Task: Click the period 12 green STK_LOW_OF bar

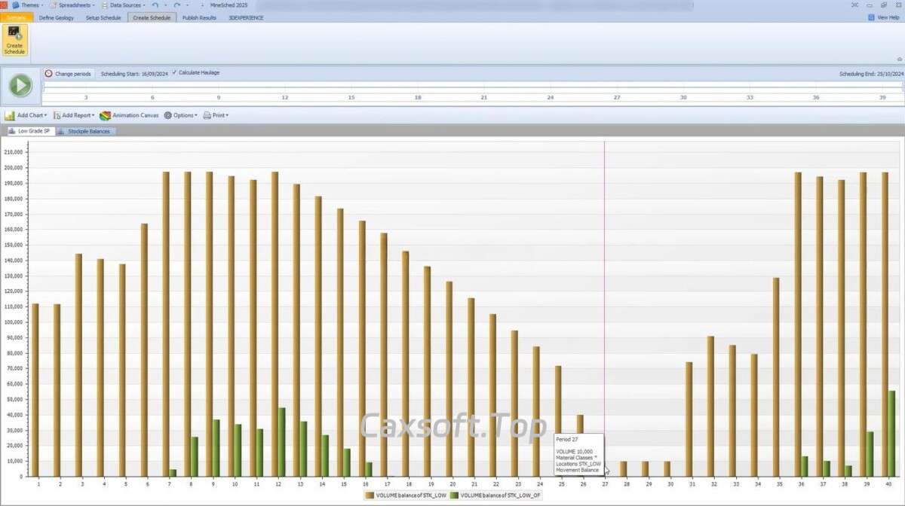Action: click(x=281, y=441)
